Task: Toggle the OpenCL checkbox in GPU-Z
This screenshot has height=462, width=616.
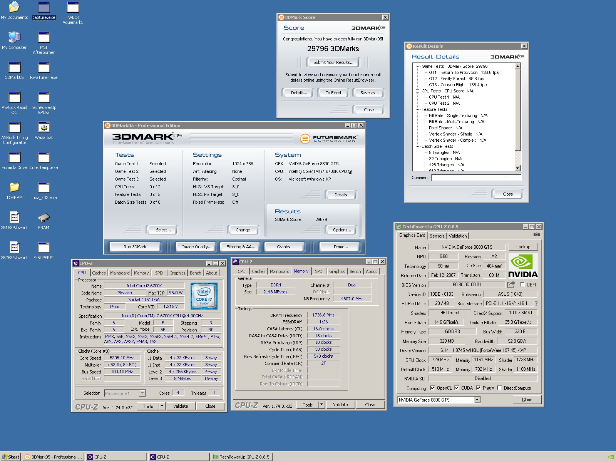Action: coord(432,388)
